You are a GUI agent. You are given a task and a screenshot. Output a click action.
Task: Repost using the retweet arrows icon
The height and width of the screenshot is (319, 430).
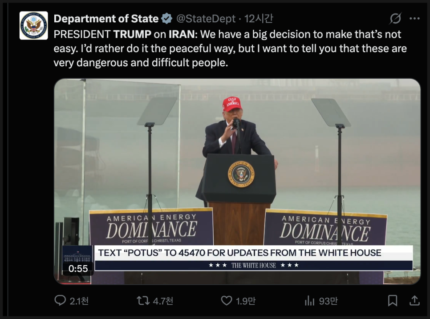coord(143,301)
